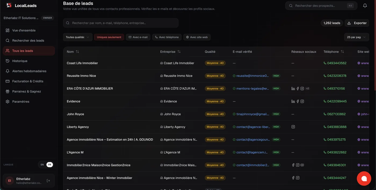Click Instagram icon in ERA CÔTE D'AZUR row
376x190 pixels.
[302, 88]
